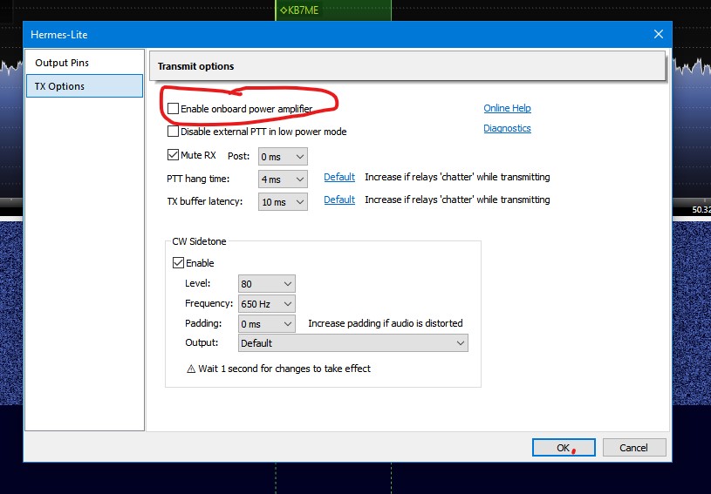
Task: Open the PTT hang time dropdown
Action: 284,179
